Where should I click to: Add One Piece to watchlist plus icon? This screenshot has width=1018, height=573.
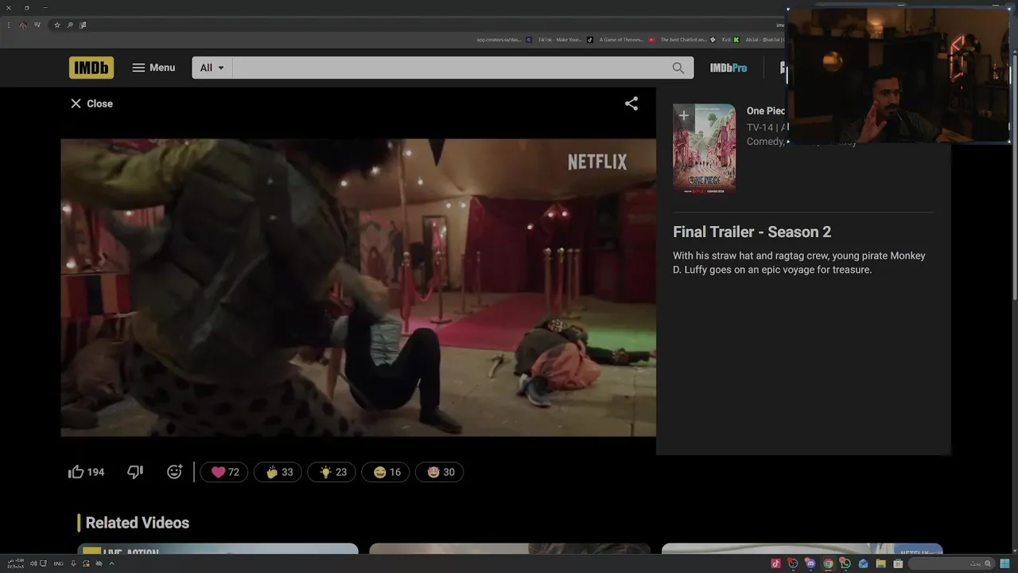pos(683,115)
